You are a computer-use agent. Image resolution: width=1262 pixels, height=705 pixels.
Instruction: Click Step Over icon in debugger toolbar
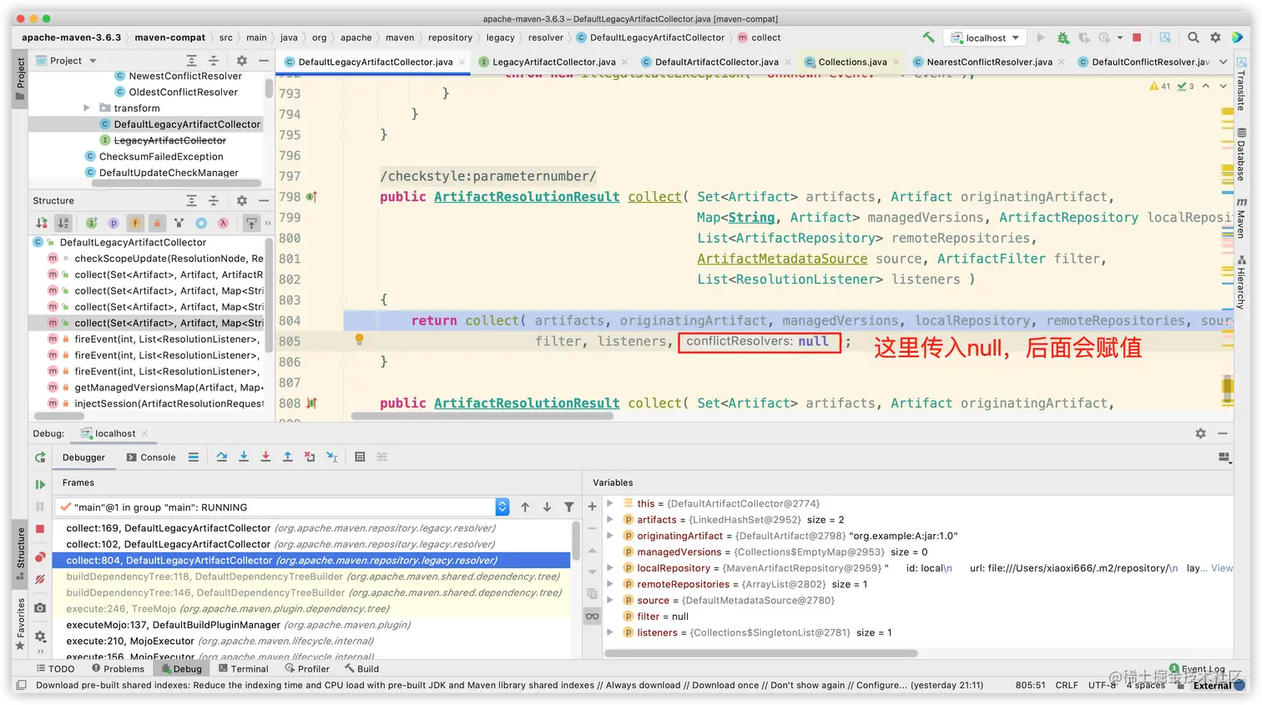pos(222,457)
